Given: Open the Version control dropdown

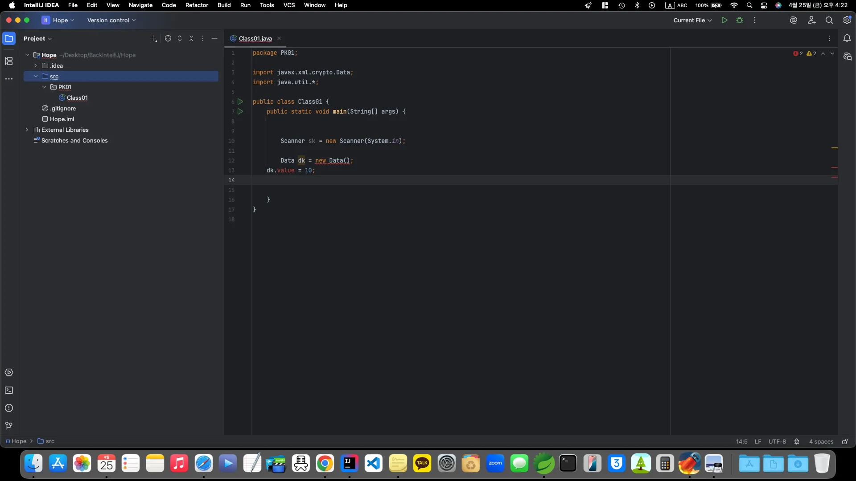Looking at the screenshot, I should click(111, 20).
